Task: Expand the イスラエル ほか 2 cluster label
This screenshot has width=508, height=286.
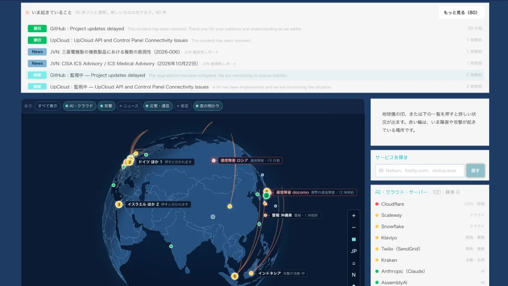Action: (x=158, y=204)
